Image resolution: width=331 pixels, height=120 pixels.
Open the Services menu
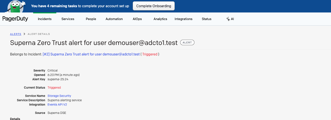point(68,19)
